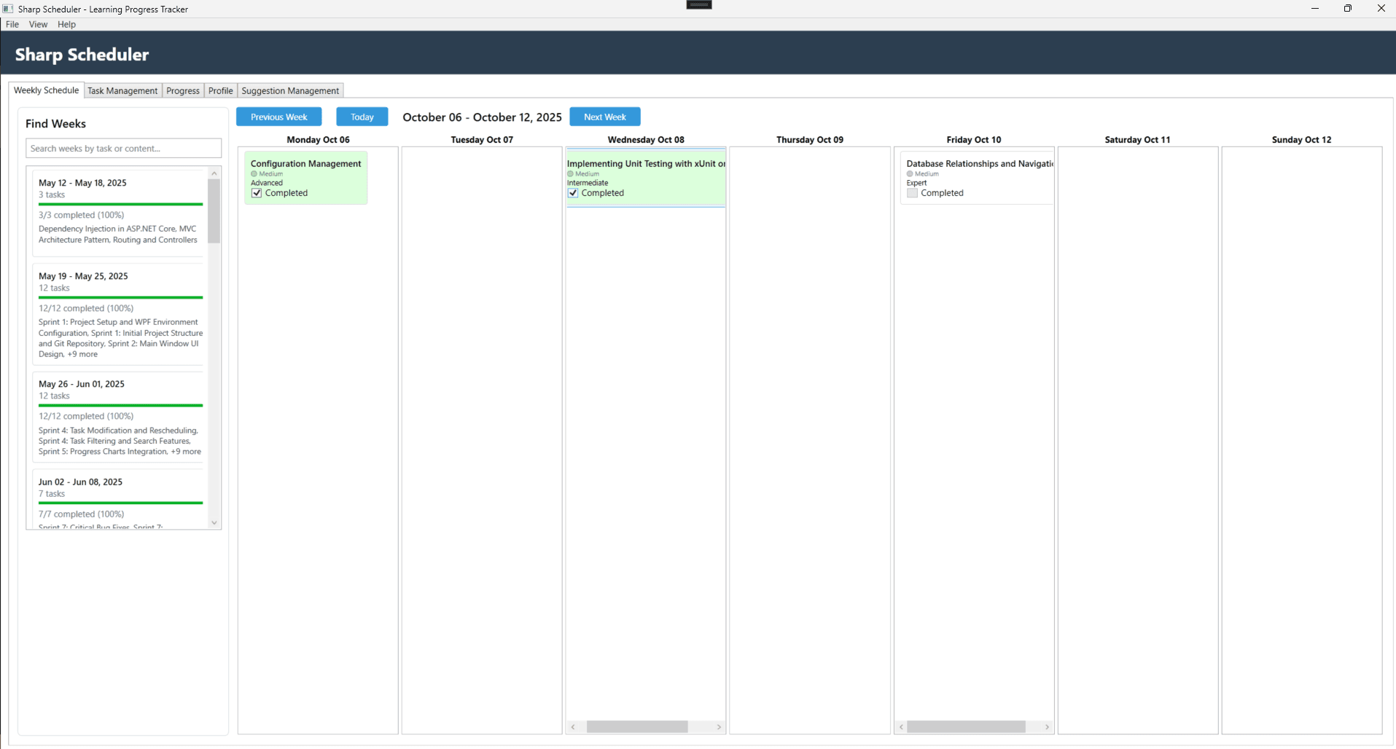This screenshot has width=1396, height=749.
Task: Click the Previous Week button
Action: coord(278,117)
